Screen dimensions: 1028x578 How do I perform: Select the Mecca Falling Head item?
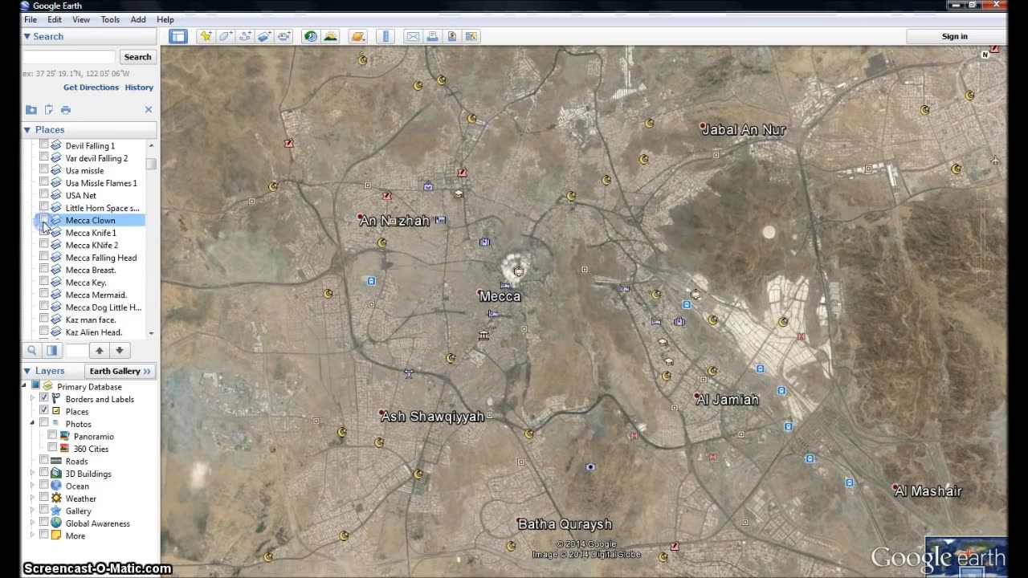[x=101, y=258]
